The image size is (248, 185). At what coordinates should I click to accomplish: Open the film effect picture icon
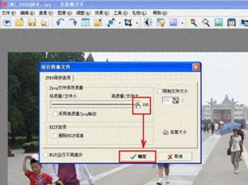(174, 22)
